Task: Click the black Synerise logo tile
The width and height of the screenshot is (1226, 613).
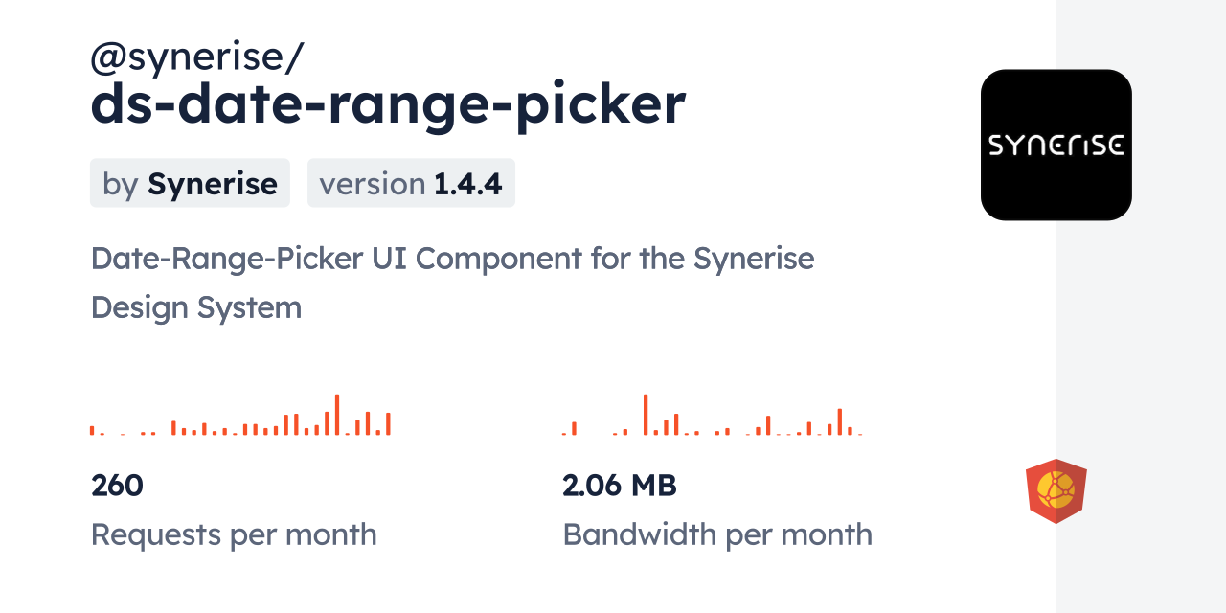Action: tap(1056, 145)
